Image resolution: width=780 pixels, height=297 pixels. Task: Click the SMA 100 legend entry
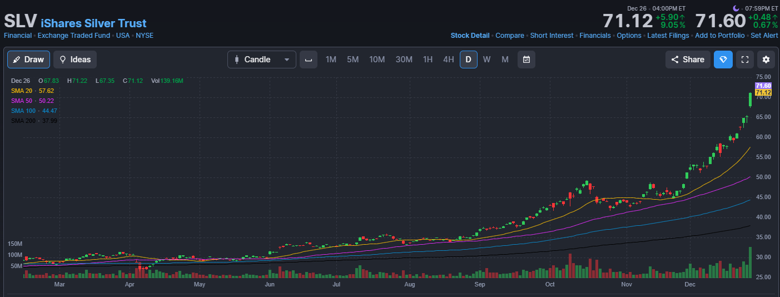pyautogui.click(x=34, y=111)
